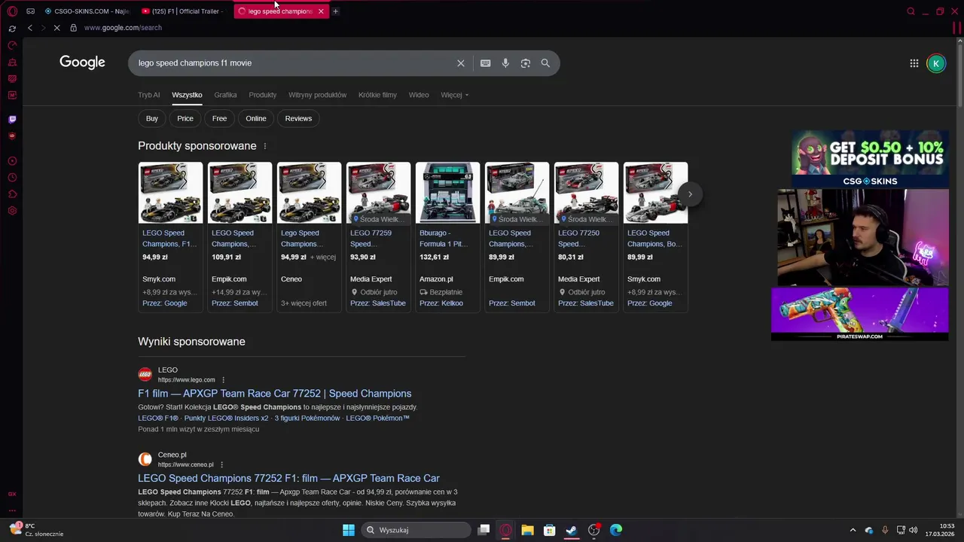Apply the Online filter chip
Image resolution: width=964 pixels, height=542 pixels.
(256, 118)
